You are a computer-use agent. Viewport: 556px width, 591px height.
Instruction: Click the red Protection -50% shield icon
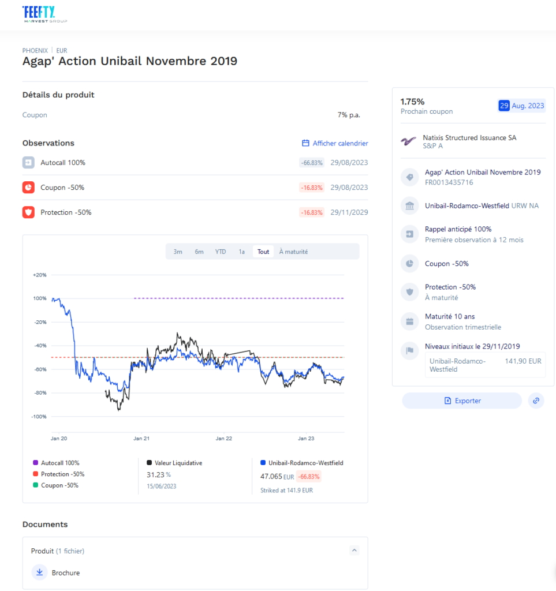tap(28, 212)
